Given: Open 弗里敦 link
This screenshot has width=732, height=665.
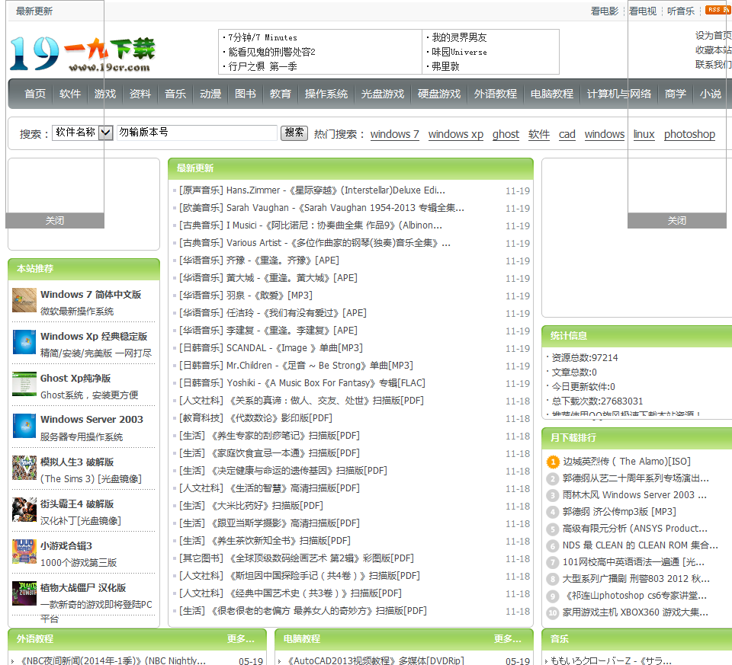Looking at the screenshot, I should [445, 66].
